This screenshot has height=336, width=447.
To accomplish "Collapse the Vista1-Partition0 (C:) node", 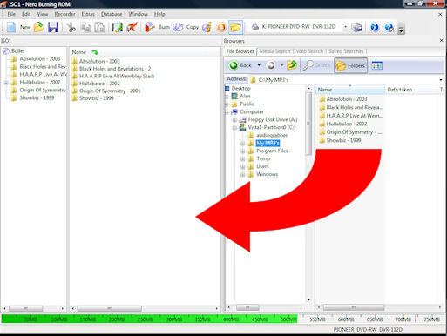I will (235, 128).
